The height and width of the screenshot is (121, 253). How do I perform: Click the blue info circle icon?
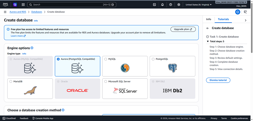coord(237,12)
